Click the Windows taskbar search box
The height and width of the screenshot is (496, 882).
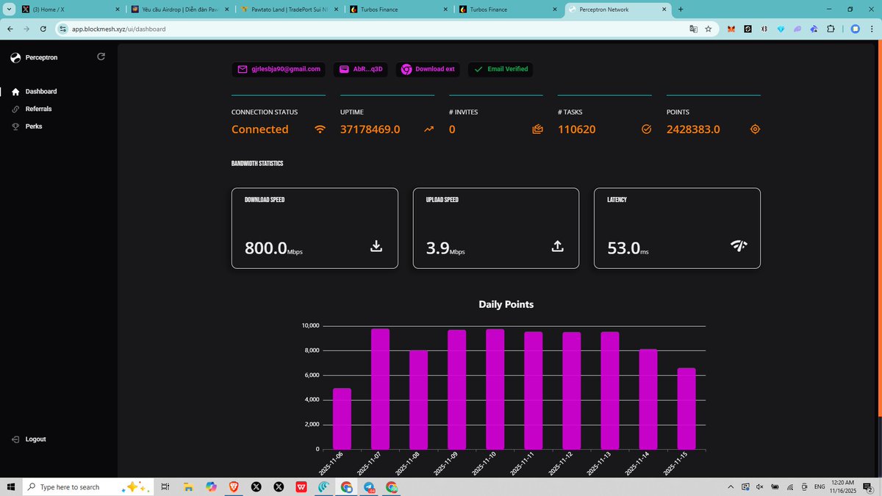point(88,487)
